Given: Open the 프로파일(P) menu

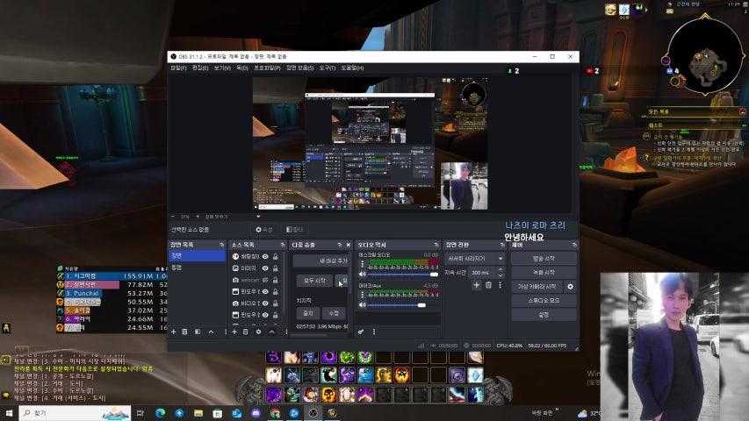Looking at the screenshot, I should point(267,68).
